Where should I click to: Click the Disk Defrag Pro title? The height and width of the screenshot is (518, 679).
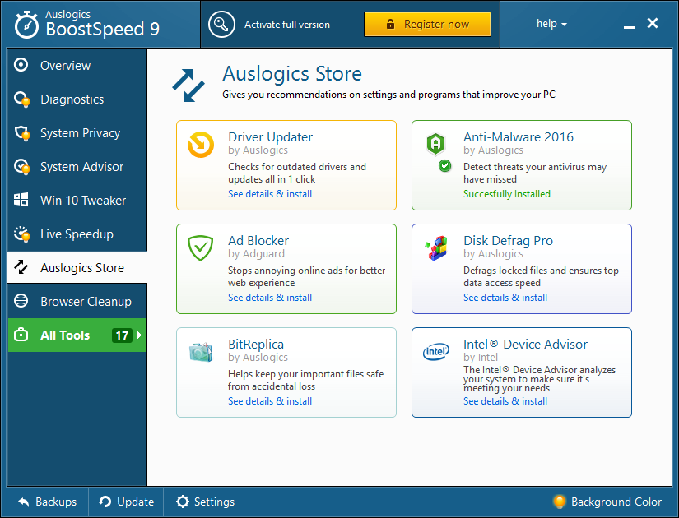[x=508, y=241]
